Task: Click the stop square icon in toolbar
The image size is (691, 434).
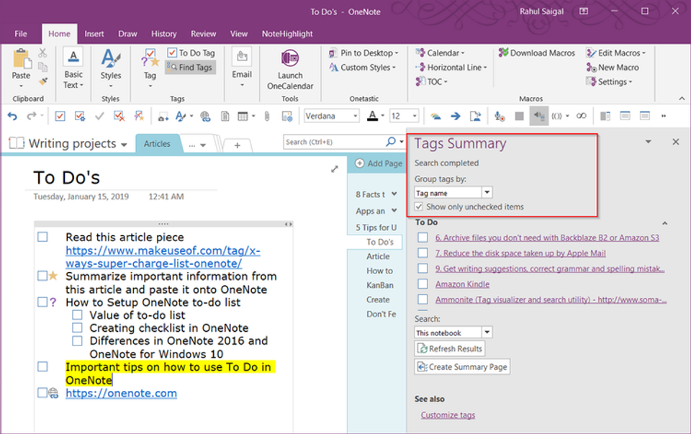Action: pos(519,117)
